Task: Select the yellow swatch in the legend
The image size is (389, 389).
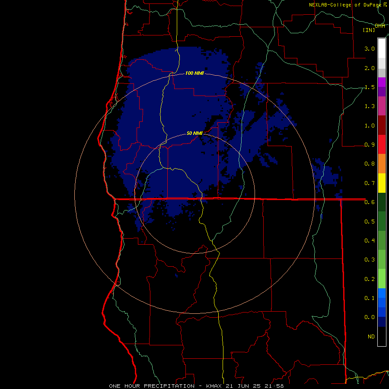Action: pyautogui.click(x=382, y=183)
